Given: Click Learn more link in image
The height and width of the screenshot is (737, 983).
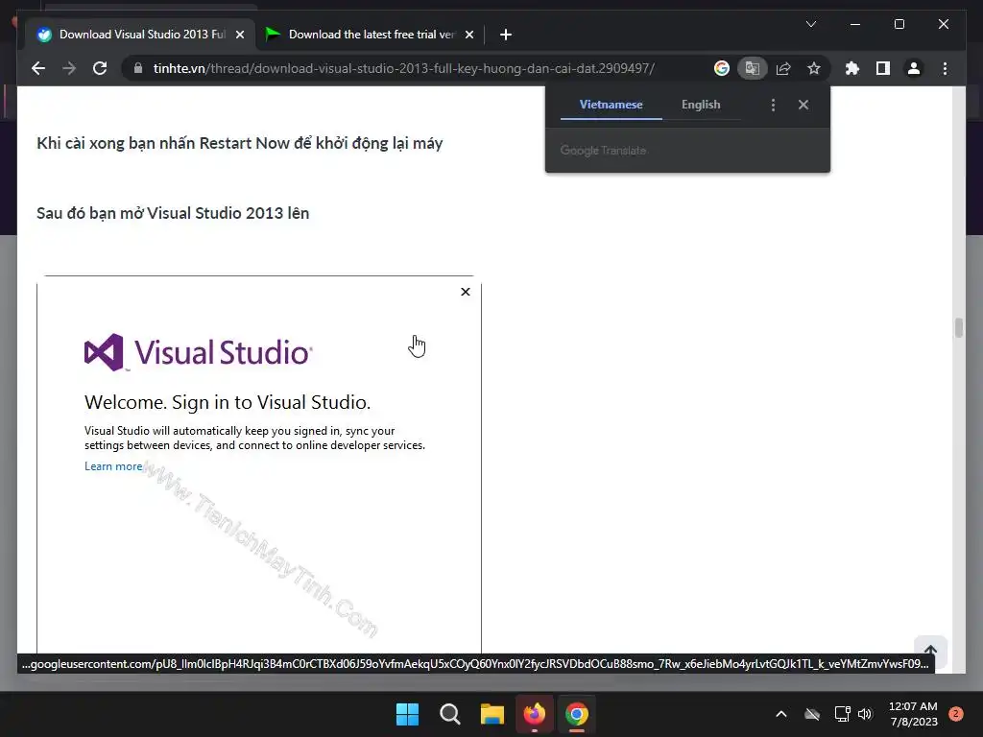Looking at the screenshot, I should click(x=113, y=466).
